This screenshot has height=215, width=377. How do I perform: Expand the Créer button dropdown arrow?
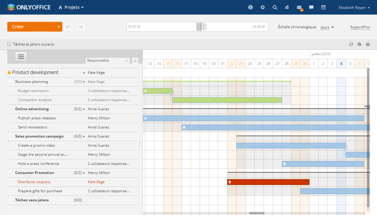coord(59,27)
